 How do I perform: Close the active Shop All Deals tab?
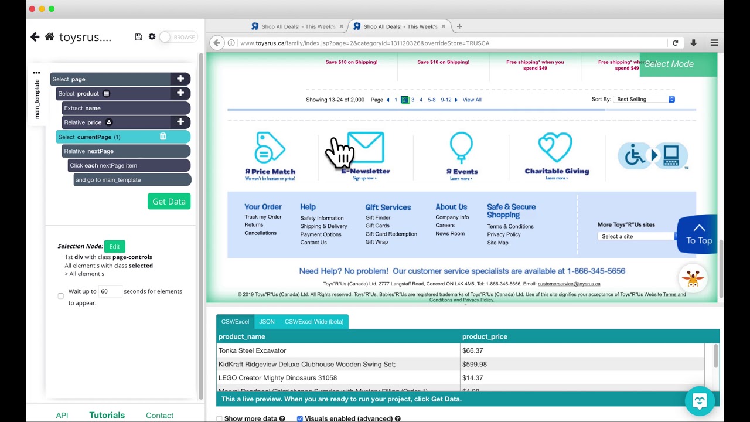click(x=444, y=26)
